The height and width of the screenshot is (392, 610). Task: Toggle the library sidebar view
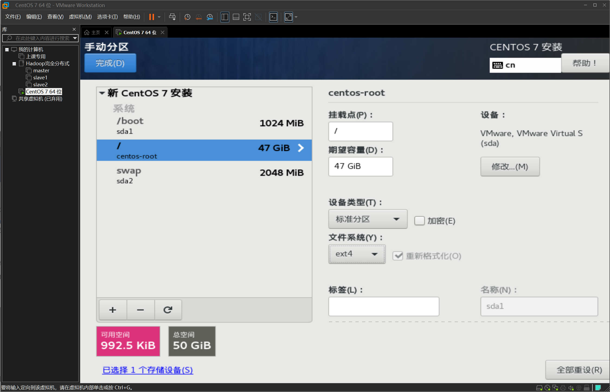click(225, 17)
